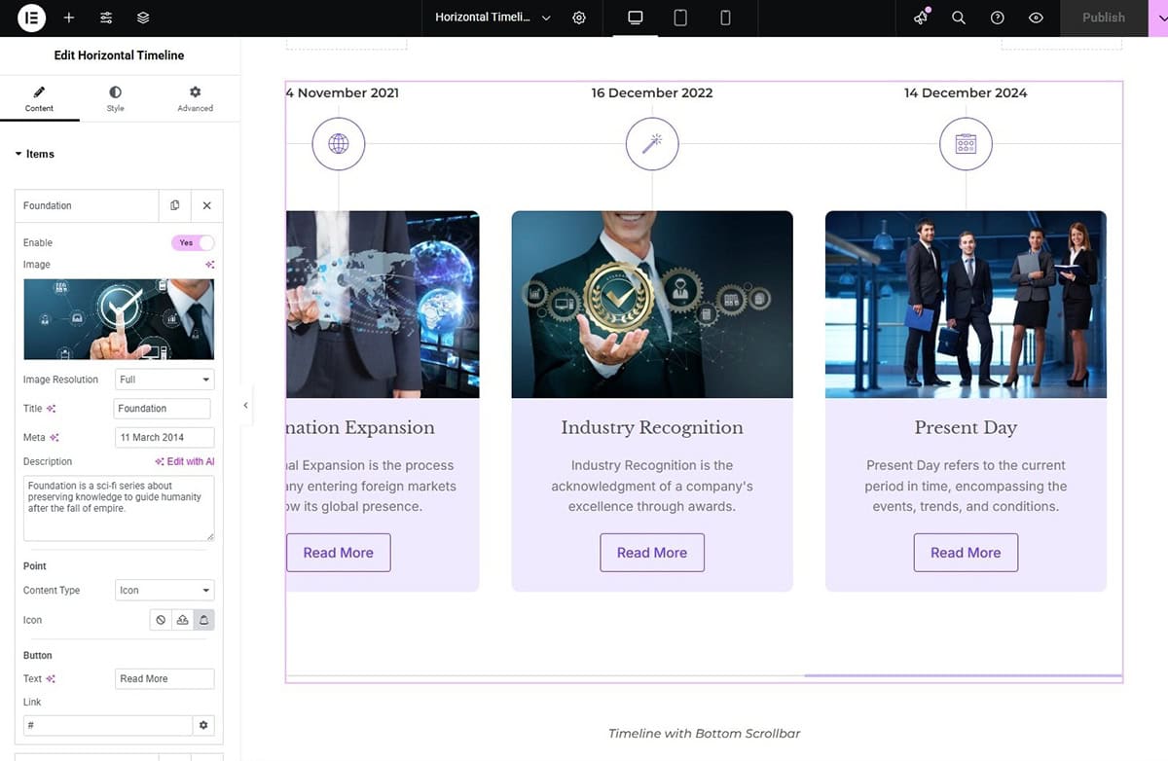Open Content Type dropdown
Screen dimensions: 1168x761
click(x=164, y=591)
